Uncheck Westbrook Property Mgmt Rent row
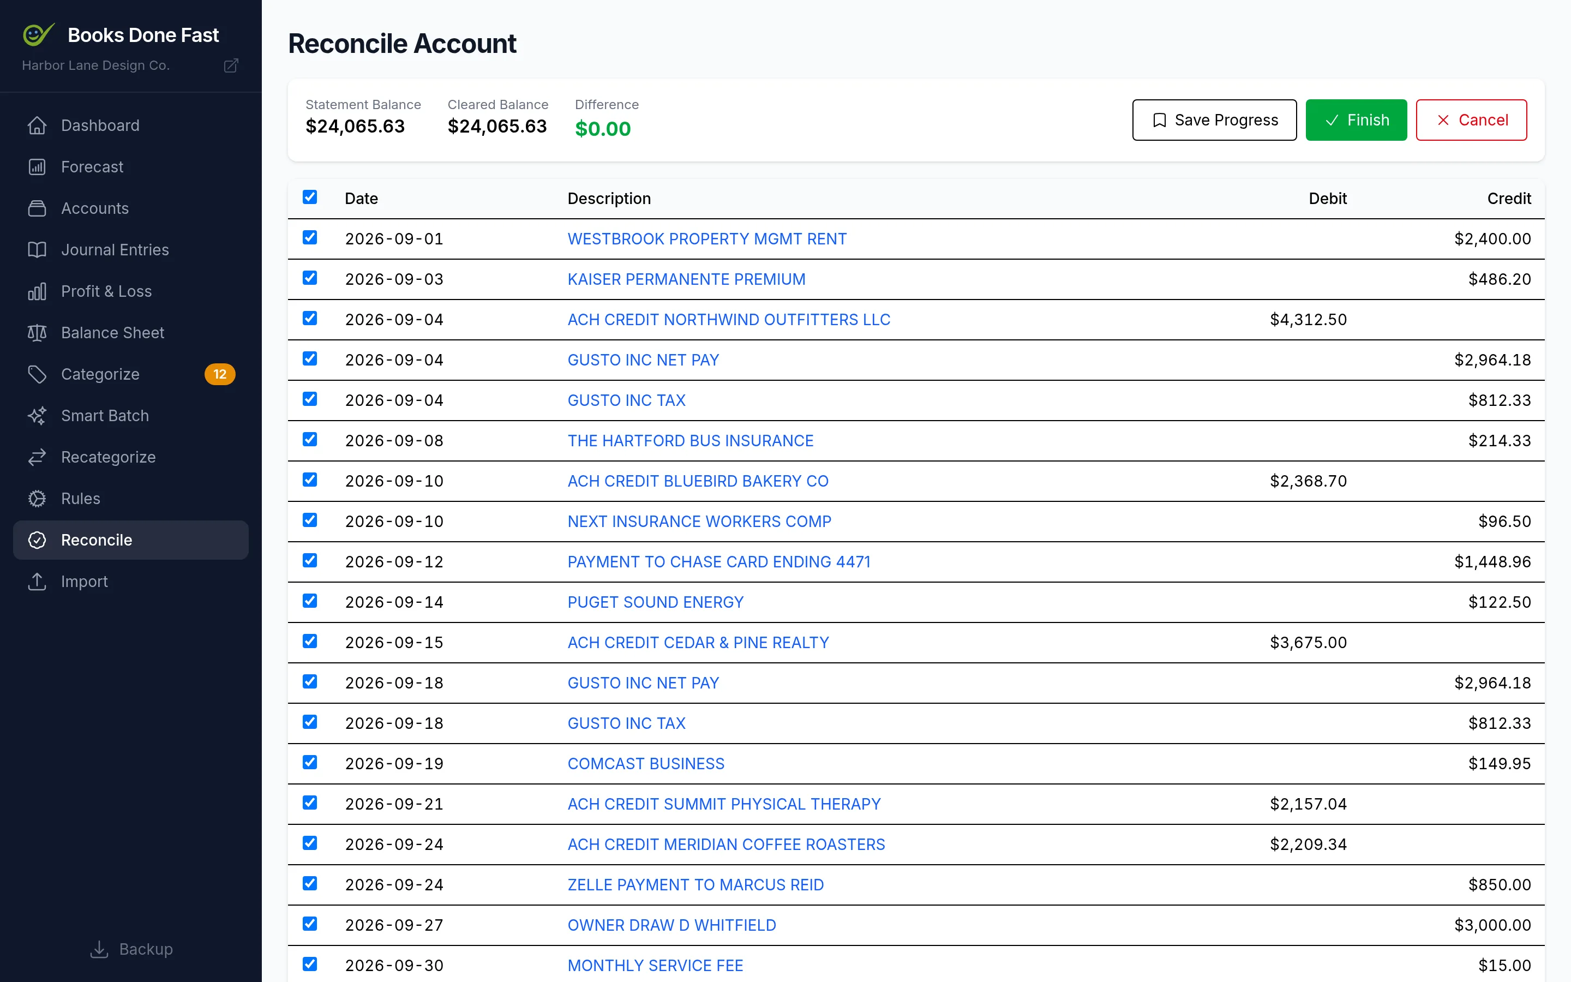This screenshot has height=982, width=1571. pyautogui.click(x=310, y=238)
